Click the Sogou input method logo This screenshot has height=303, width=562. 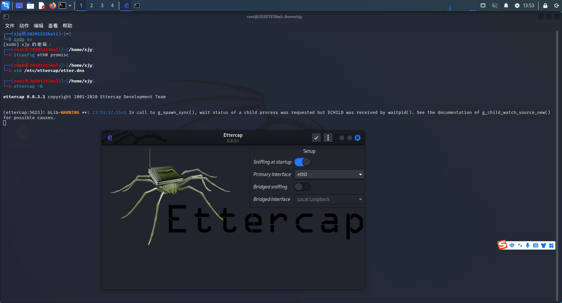coord(502,245)
